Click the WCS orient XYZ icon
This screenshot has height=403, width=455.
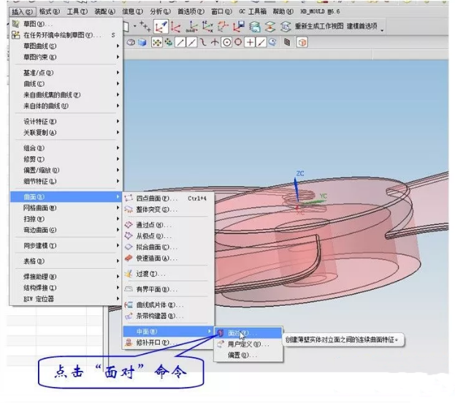[x=207, y=26]
